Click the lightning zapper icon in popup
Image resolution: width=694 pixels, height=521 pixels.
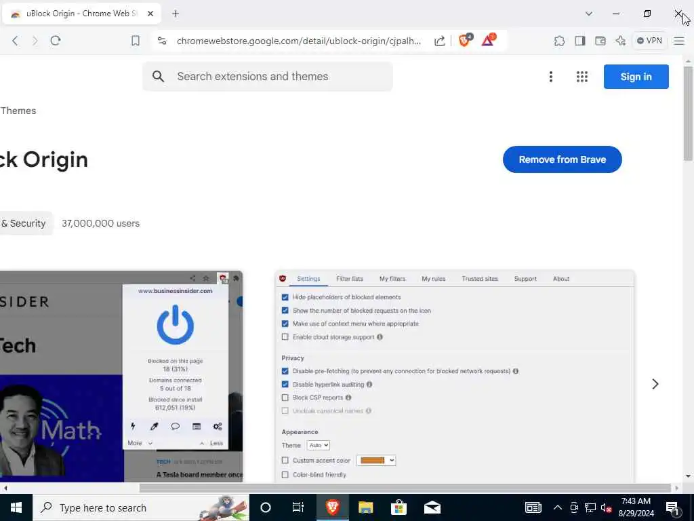pyautogui.click(x=133, y=426)
